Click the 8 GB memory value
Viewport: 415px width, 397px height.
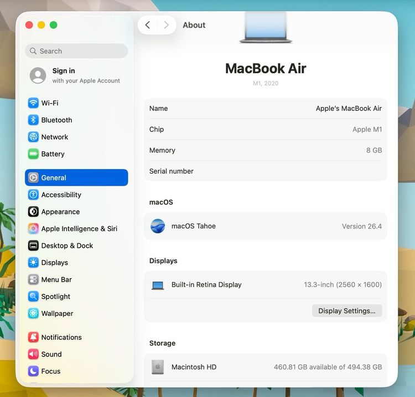point(374,150)
